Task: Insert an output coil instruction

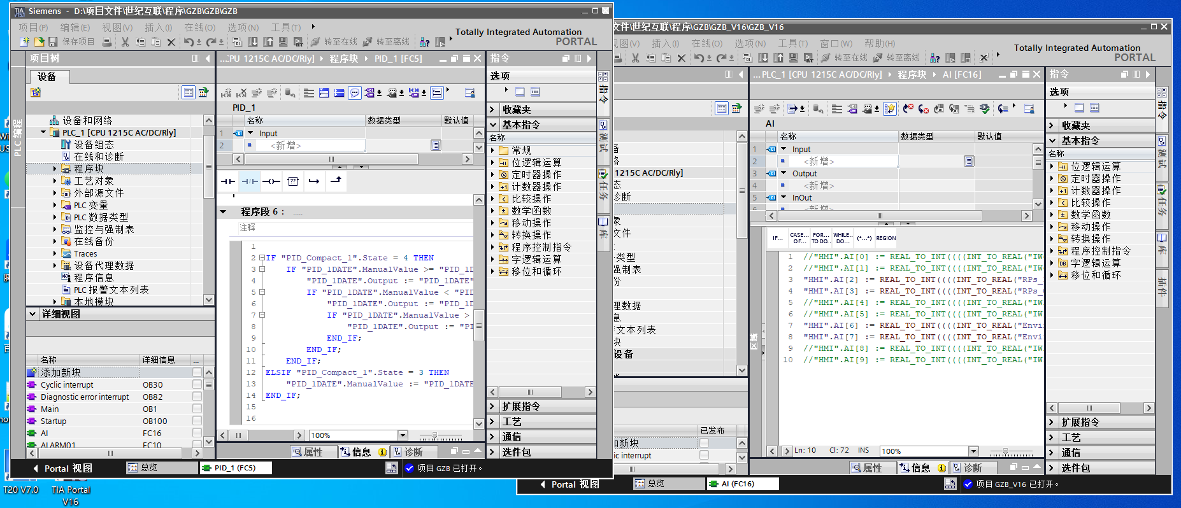Action: [x=271, y=181]
